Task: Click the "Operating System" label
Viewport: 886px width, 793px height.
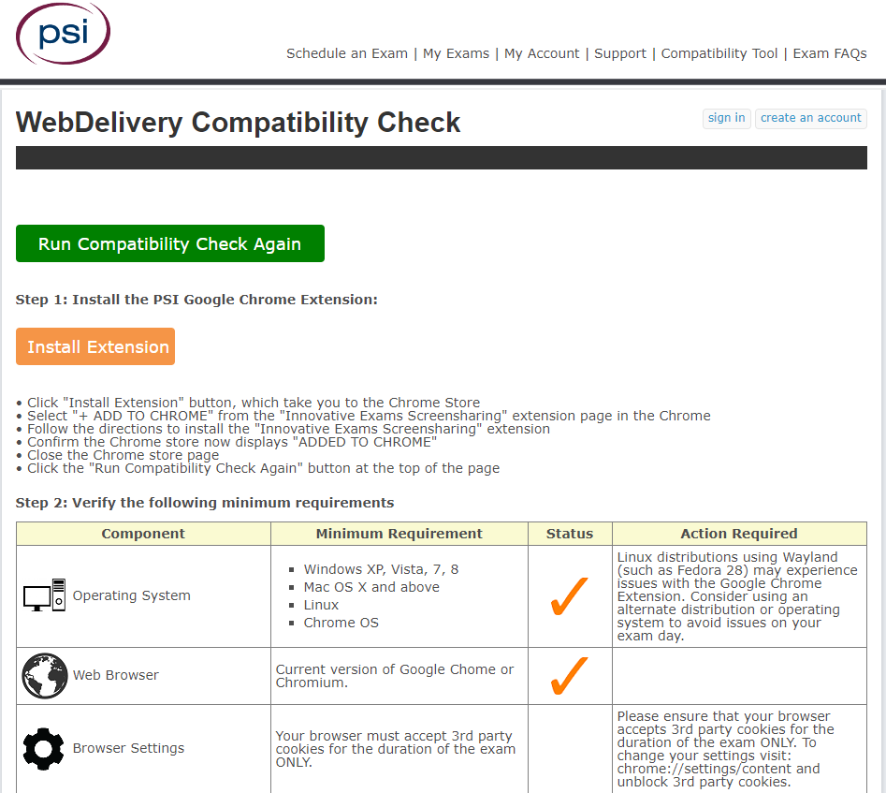Action: (x=132, y=595)
